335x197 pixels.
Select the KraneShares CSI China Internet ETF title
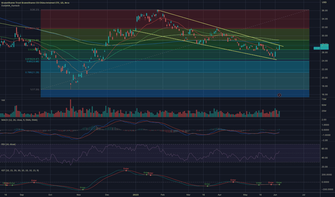[x=35, y=3]
